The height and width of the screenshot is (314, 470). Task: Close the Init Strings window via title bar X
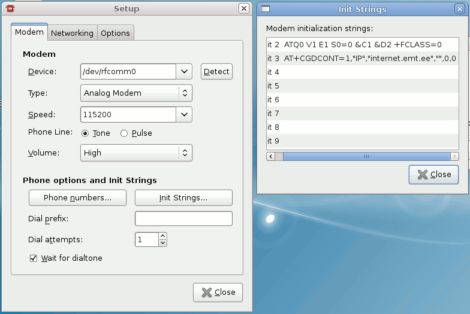(459, 9)
